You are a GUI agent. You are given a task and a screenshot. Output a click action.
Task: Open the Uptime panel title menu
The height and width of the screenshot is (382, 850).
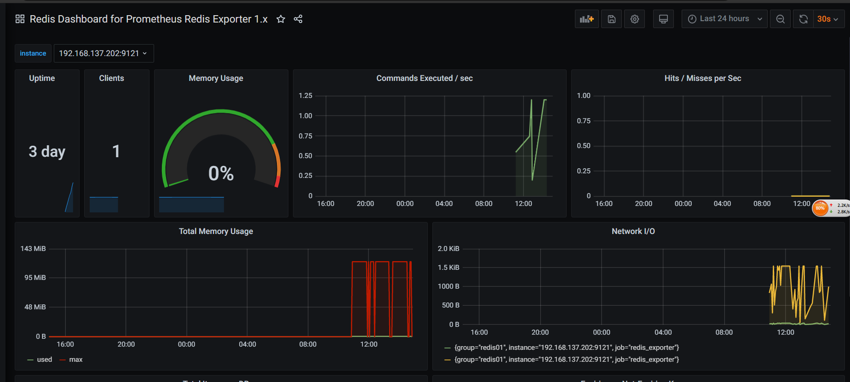[42, 78]
